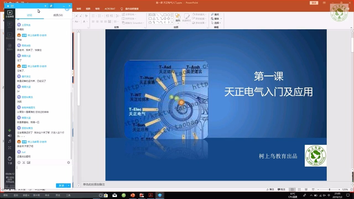Click the speaker volume icon in sidebar
354x199 pixels.
[x=10, y=135]
